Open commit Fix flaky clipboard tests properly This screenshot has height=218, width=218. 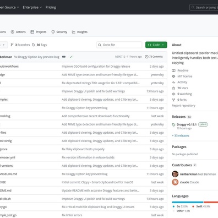pyautogui.click(x=83, y=149)
